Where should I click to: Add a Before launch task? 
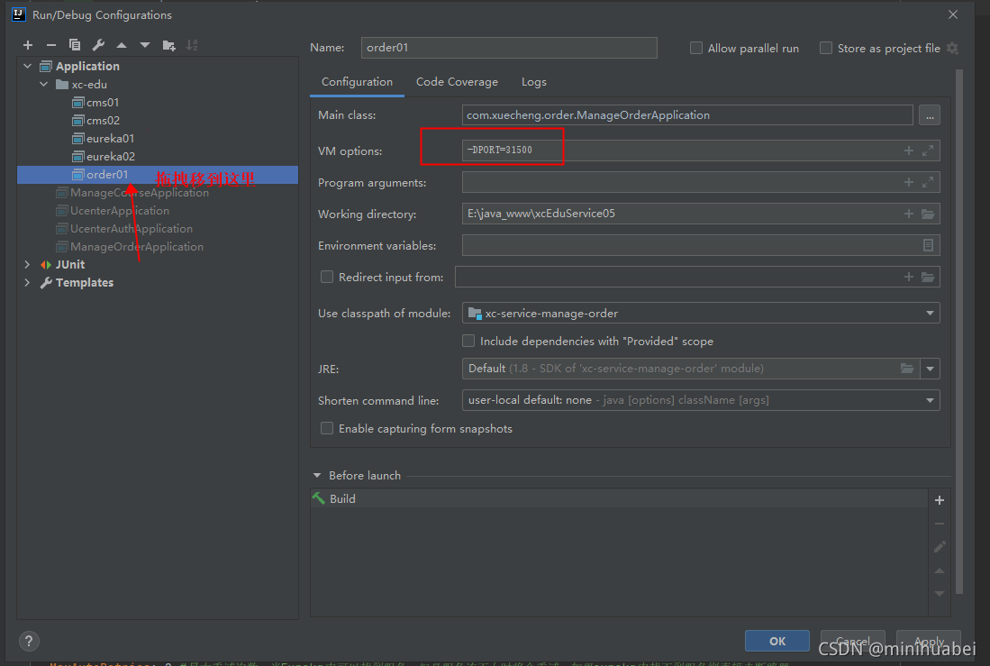940,500
